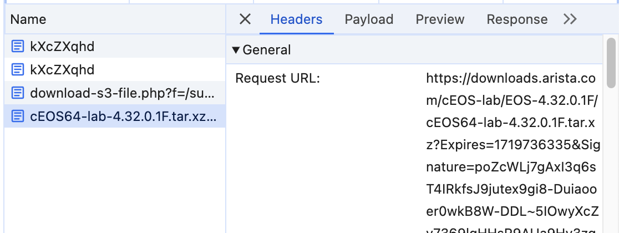
Task: Click document icon of second kXcZXqhd request
Action: (x=17, y=70)
